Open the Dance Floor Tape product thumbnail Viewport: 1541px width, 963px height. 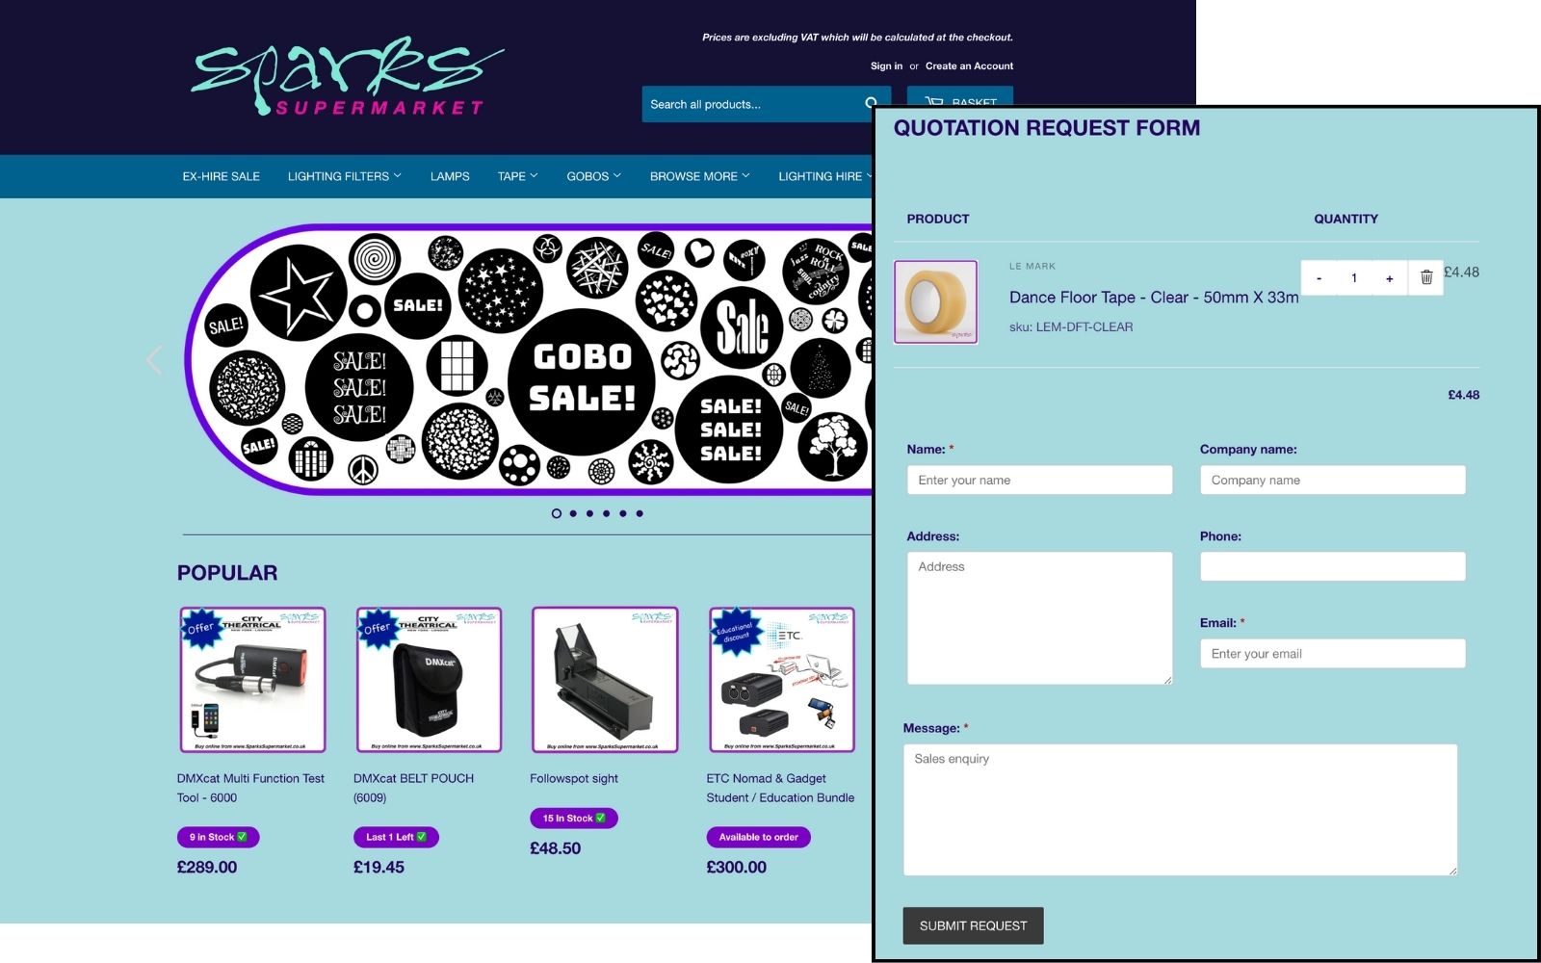(935, 301)
